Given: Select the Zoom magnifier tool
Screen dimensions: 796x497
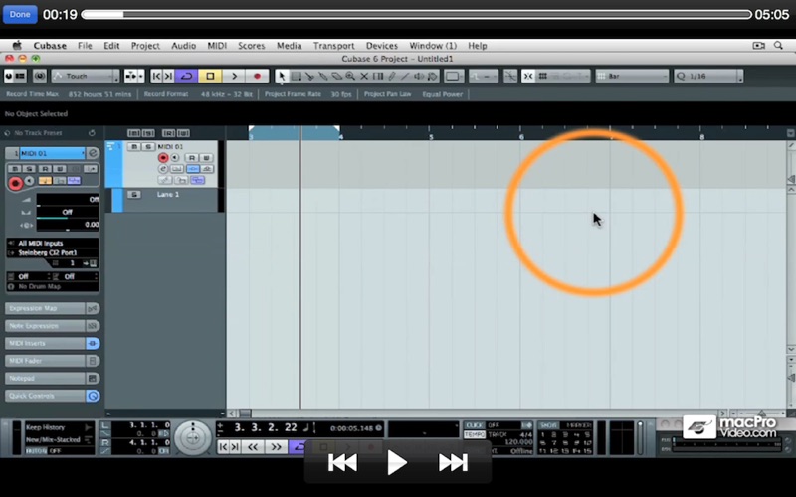Looking at the screenshot, I should [x=350, y=77].
